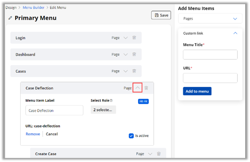Click the Menu Title input field
Image resolution: width=250 pixels, height=162 pixels.
pyautogui.click(x=210, y=55)
